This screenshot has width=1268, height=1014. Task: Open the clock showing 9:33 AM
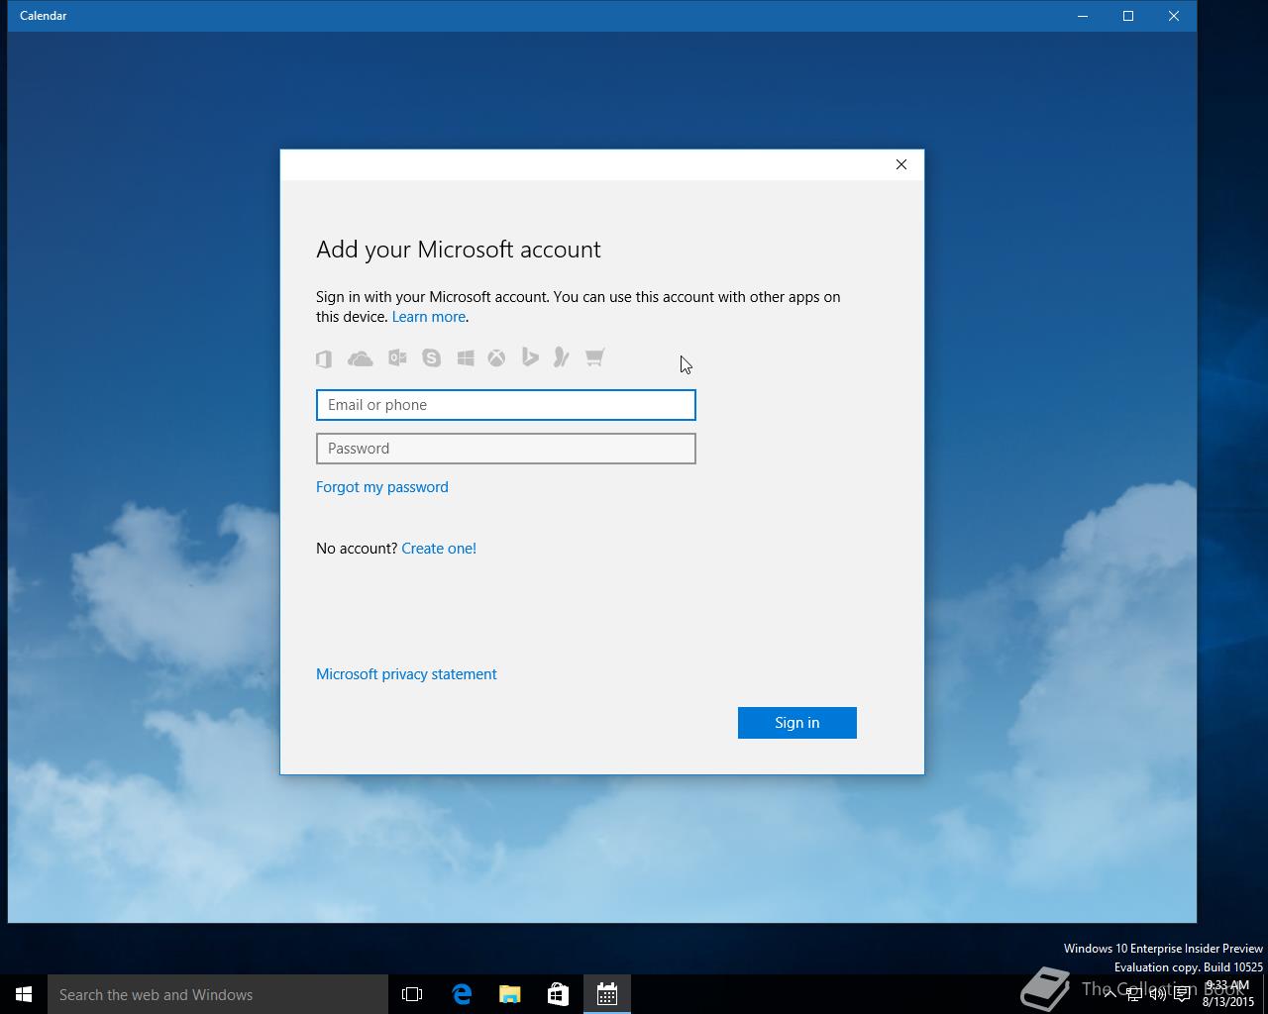point(1228,994)
